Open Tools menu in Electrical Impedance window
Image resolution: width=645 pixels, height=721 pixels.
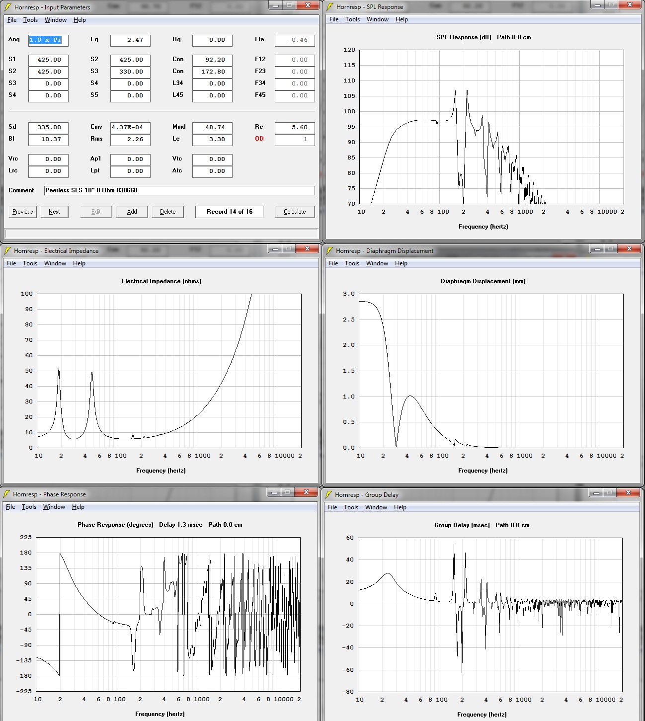(30, 263)
